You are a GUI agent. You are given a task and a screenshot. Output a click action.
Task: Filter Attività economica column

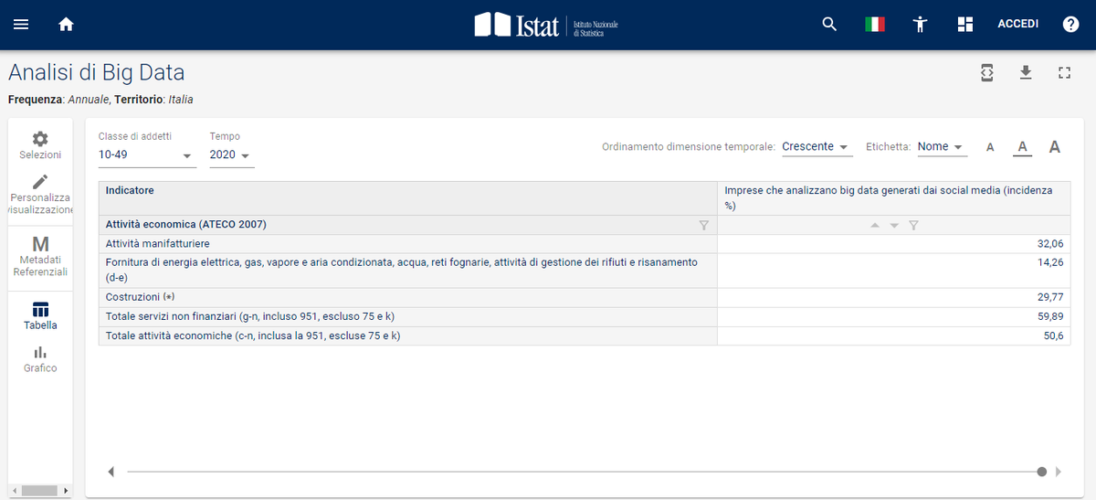point(703,225)
